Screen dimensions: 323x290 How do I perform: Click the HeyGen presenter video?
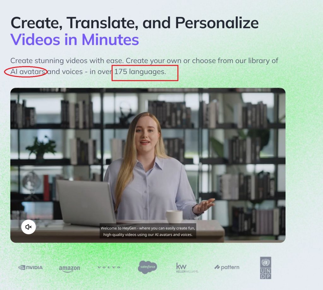pos(148,165)
